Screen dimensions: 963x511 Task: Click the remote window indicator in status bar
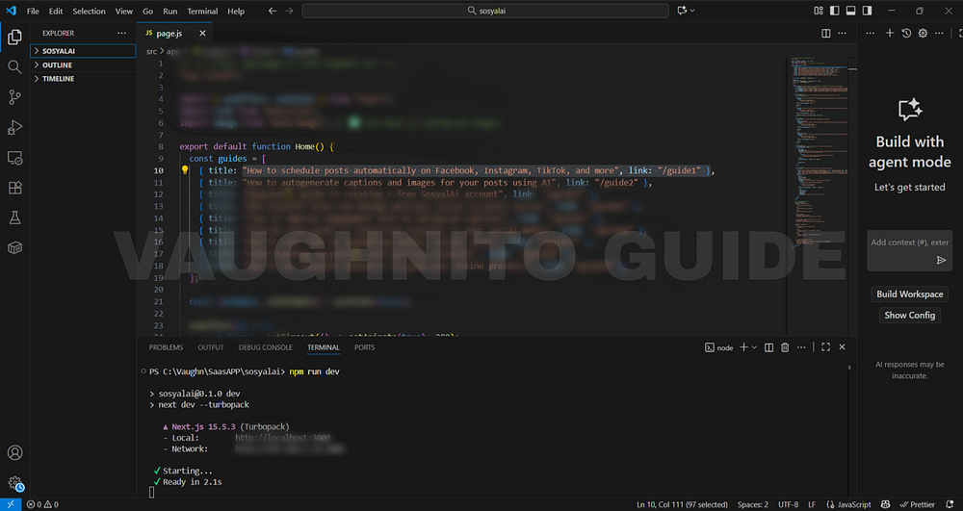pos(11,504)
